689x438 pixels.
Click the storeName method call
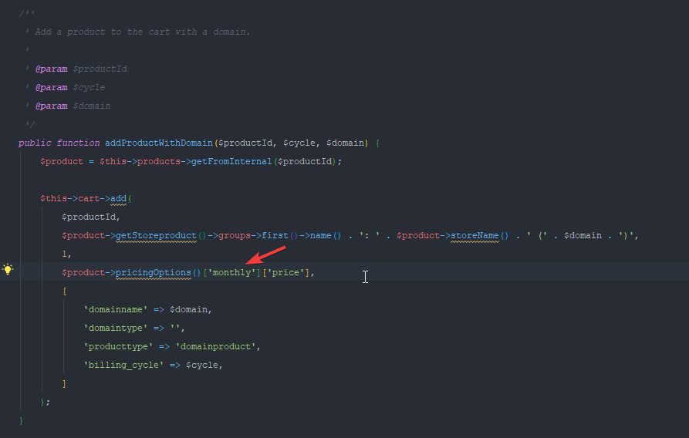475,235
